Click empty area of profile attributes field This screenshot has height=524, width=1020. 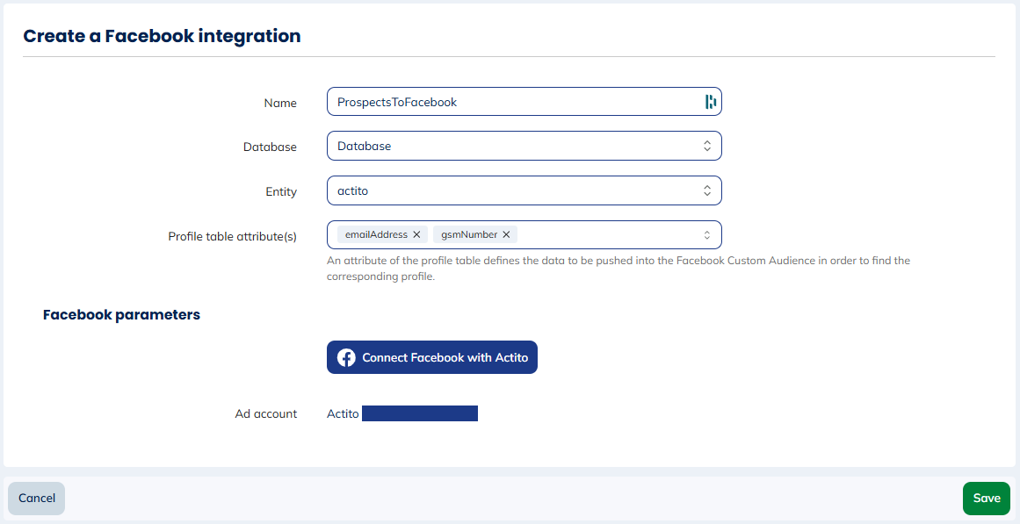(x=606, y=235)
